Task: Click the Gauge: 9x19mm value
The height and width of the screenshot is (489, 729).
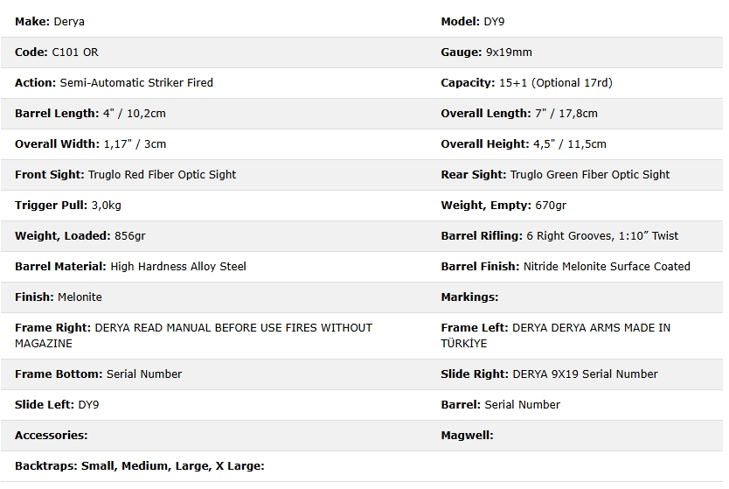Action: coord(486,52)
